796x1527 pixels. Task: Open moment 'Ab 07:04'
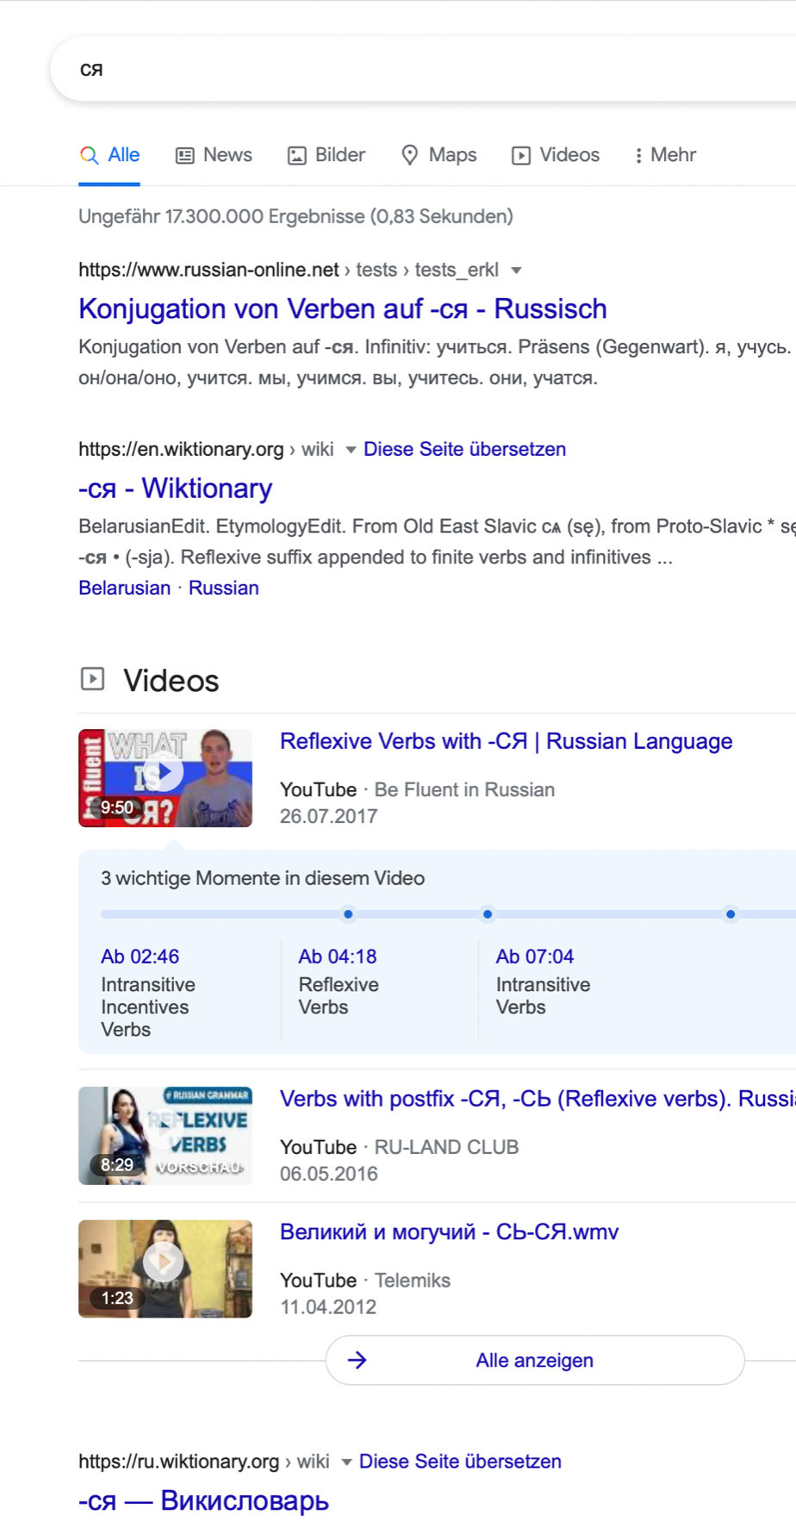(x=535, y=957)
